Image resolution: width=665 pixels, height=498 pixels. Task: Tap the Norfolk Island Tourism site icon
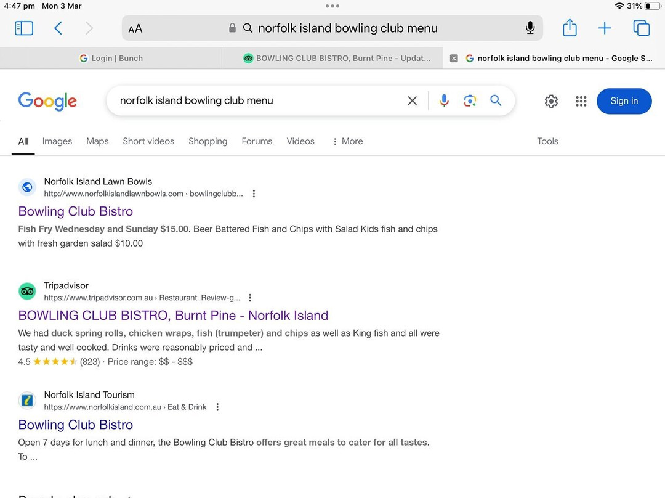[27, 401]
